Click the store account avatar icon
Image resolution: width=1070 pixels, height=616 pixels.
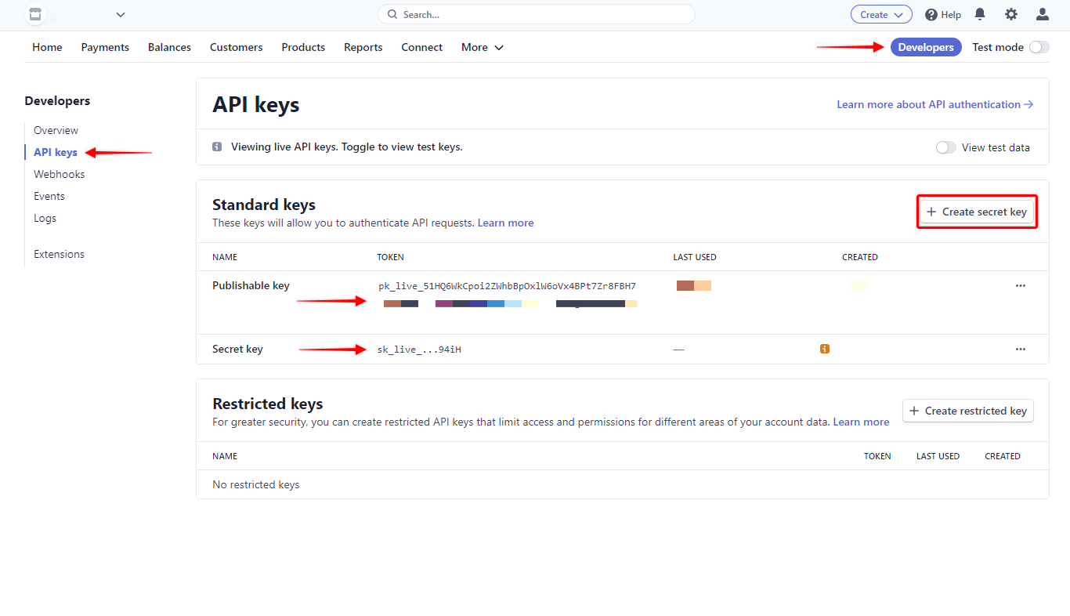[x=34, y=14]
